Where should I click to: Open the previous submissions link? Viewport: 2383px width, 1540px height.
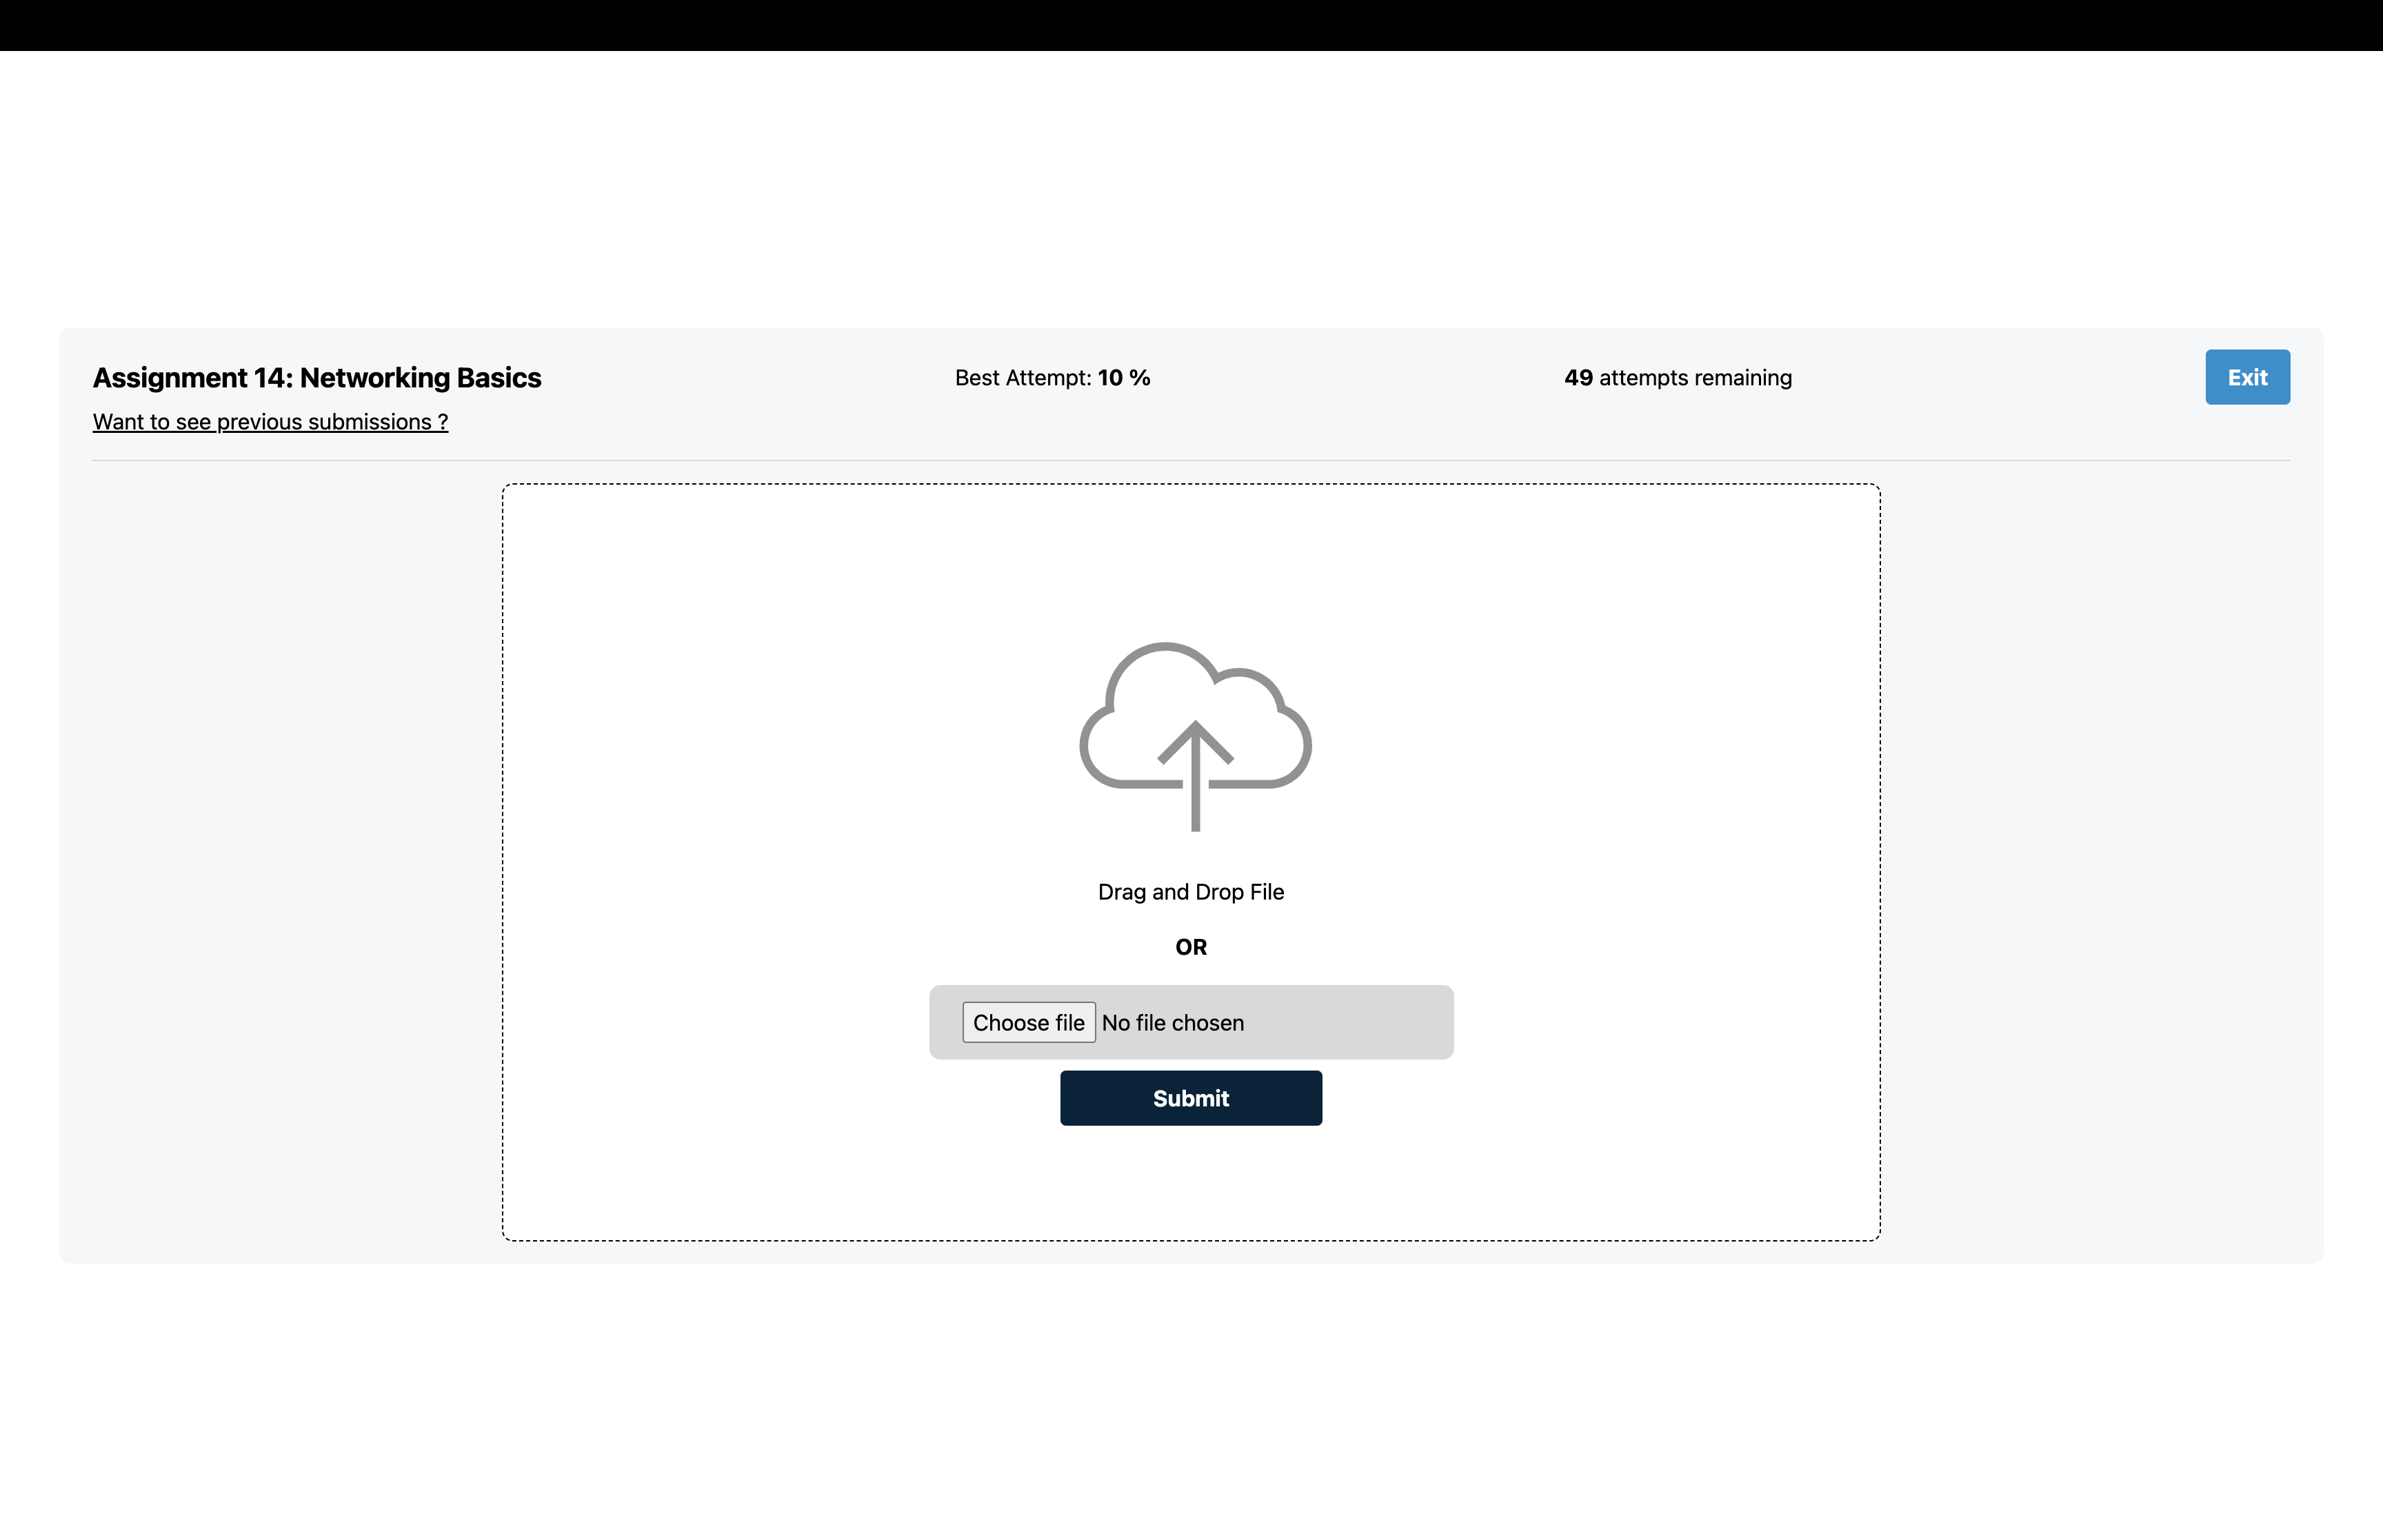point(270,422)
